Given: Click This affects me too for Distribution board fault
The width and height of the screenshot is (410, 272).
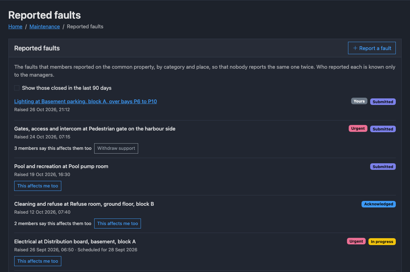Looking at the screenshot, I should point(38,261).
